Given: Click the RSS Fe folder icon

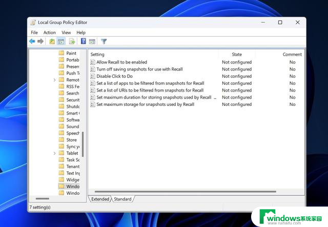Looking at the screenshot, I should pos(61,86).
